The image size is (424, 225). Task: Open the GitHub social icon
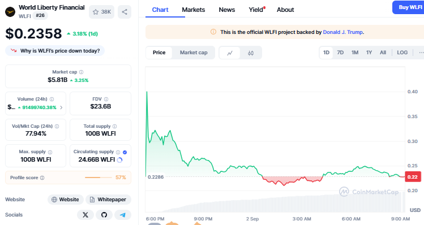click(x=104, y=215)
